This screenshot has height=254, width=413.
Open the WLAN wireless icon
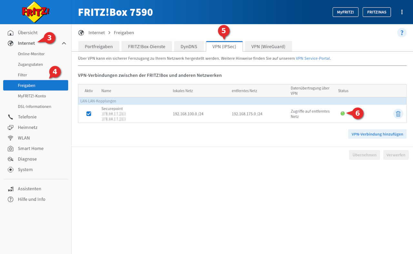(10, 138)
